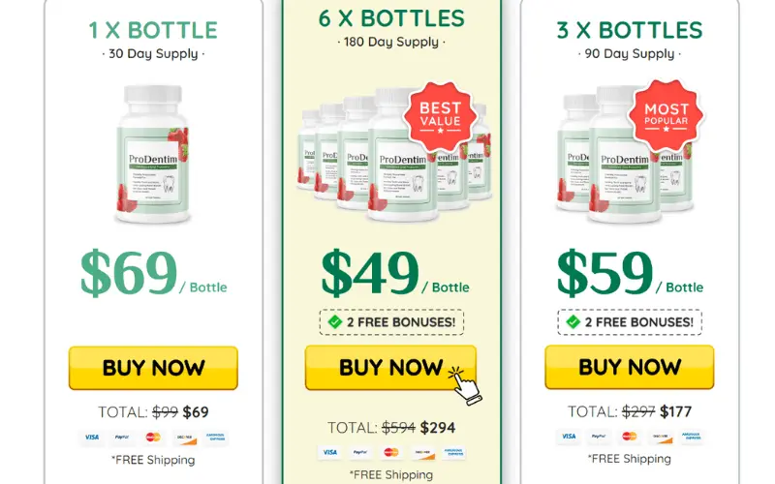Image resolution: width=775 pixels, height=484 pixels.
Task: Click Mastercard icon under 3 bottles package
Action: (629, 437)
